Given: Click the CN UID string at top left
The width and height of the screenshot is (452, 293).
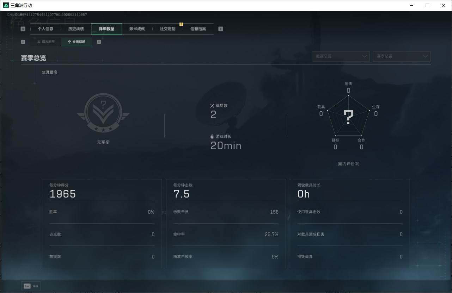Looking at the screenshot, I should 47,15.
